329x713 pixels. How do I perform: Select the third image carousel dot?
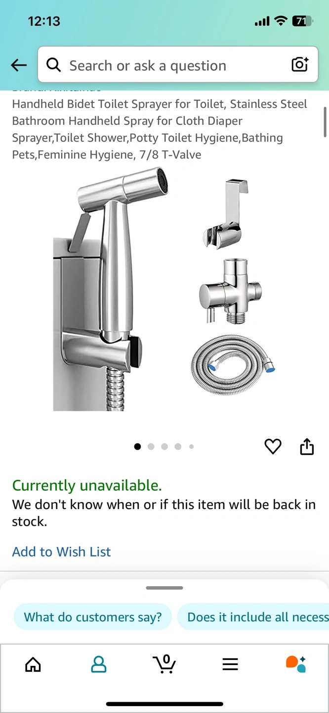(x=164, y=447)
